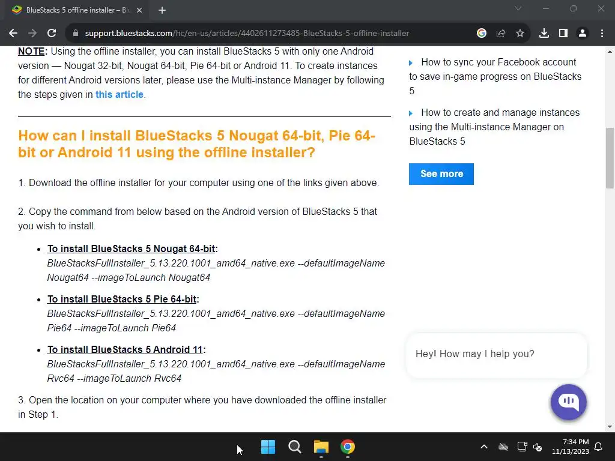Open the Google icon in address bar
The height and width of the screenshot is (461, 615).
(482, 34)
